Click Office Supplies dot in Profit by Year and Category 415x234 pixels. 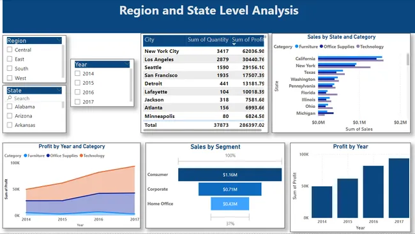(48, 156)
